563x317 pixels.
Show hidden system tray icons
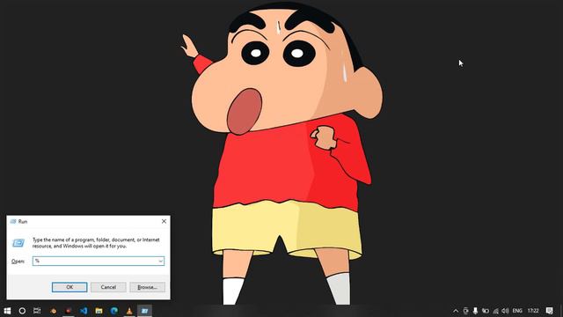[456, 311]
